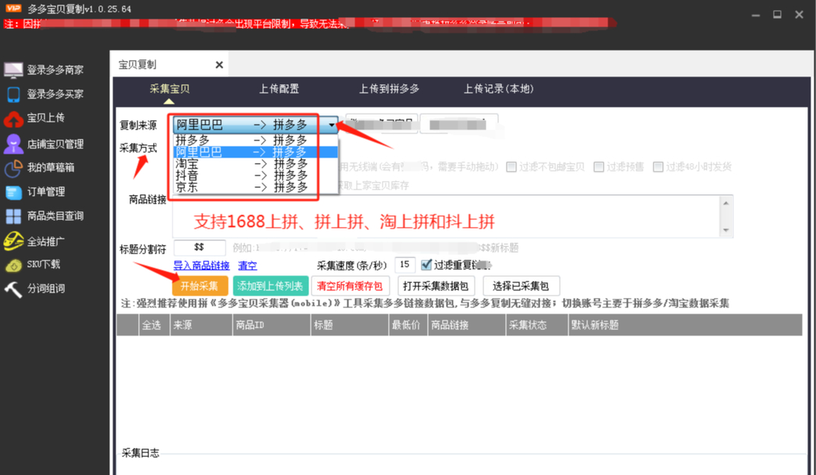Image resolution: width=816 pixels, height=475 pixels.
Task: Switch to the 上传配置 tab
Action: [280, 89]
